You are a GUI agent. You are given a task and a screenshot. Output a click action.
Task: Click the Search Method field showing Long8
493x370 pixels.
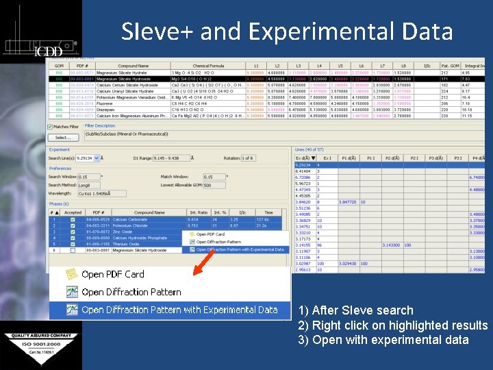tap(89, 185)
